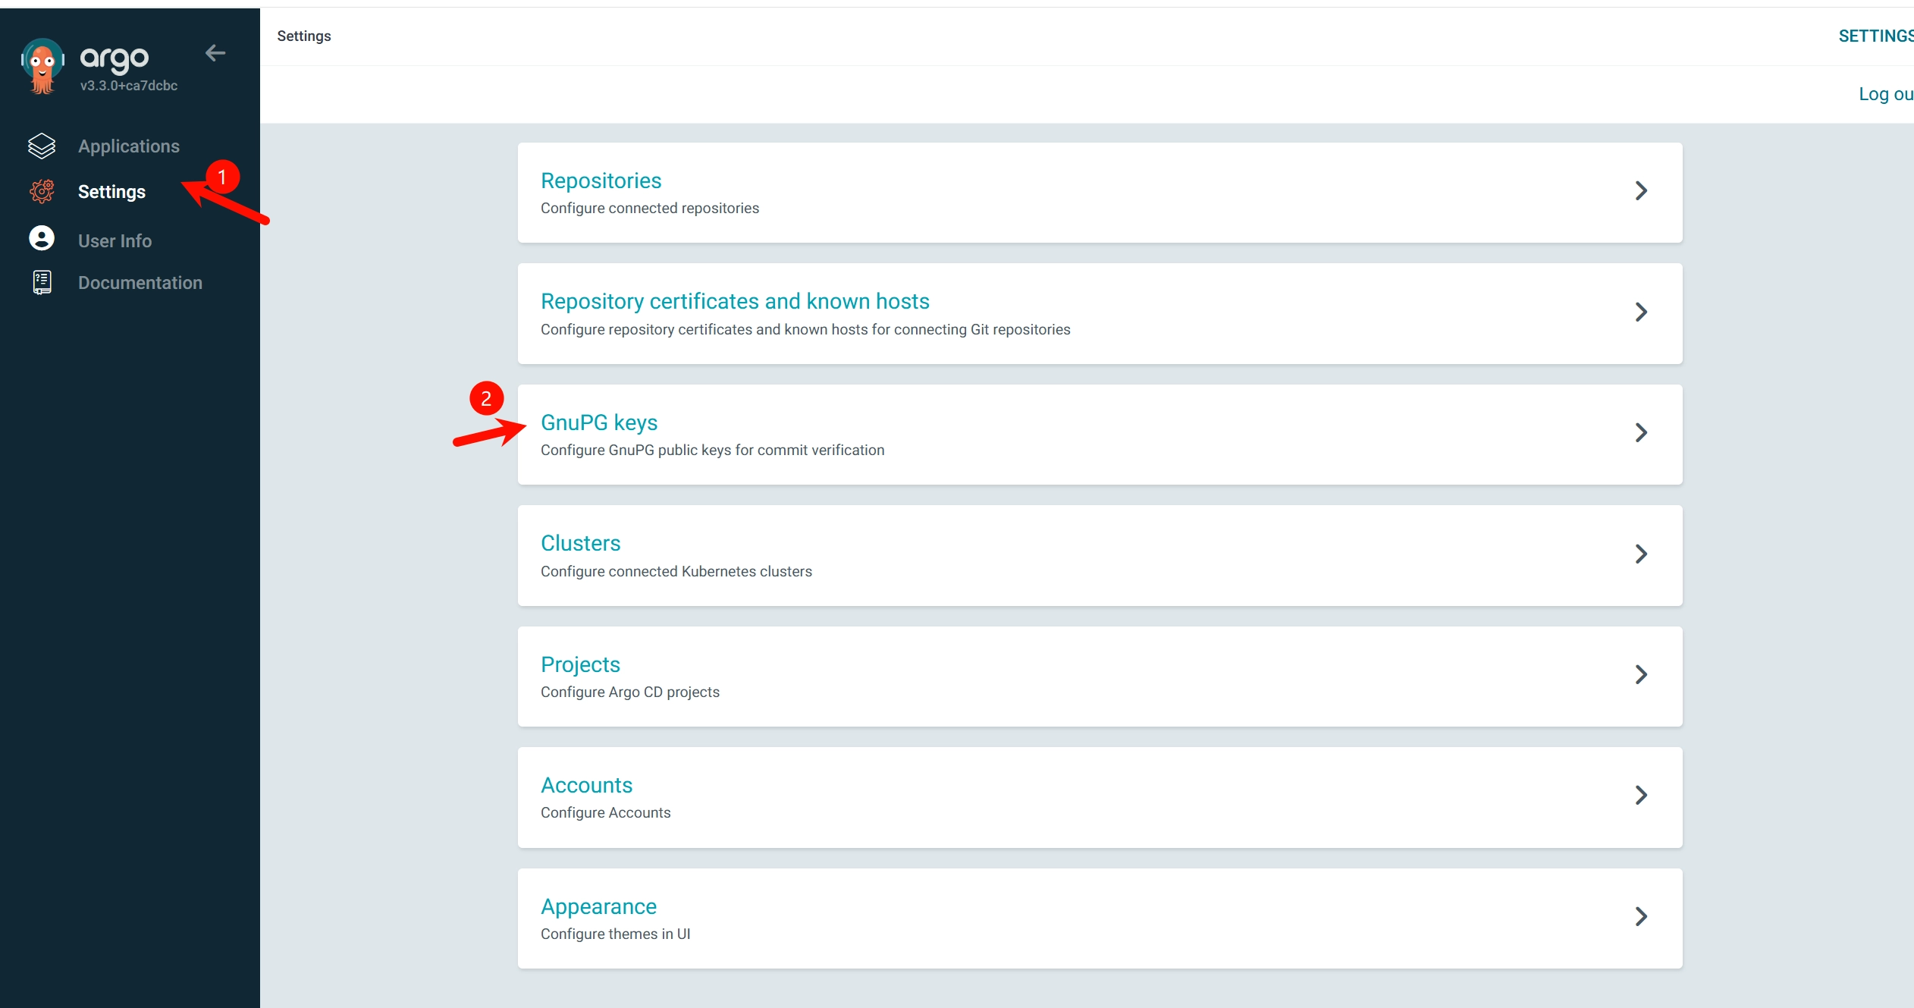
Task: Click the Argo octopus logo
Action: (42, 66)
